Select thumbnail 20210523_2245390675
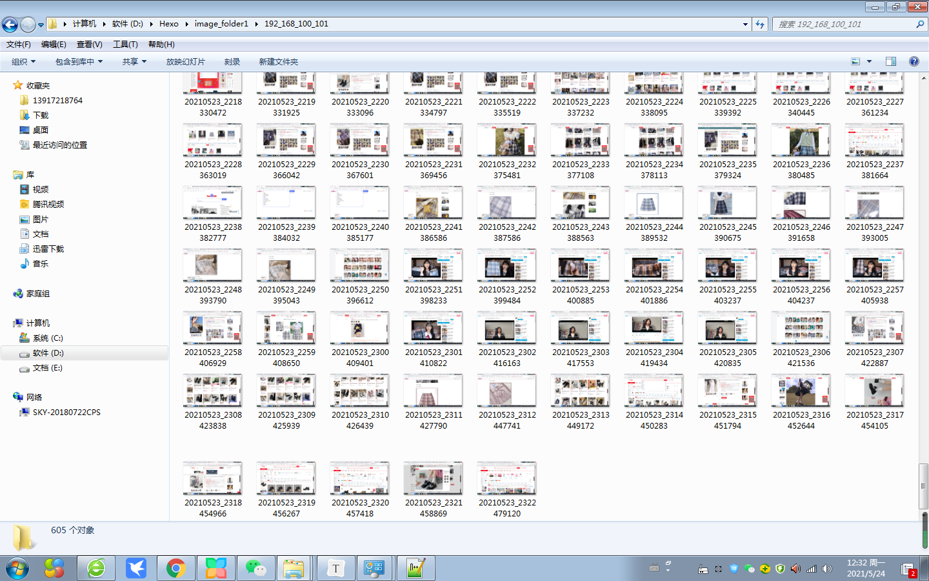The image size is (929, 581). (x=728, y=203)
